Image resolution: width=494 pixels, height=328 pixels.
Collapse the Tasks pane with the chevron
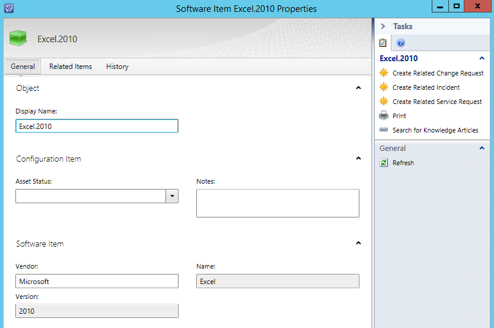[383, 26]
